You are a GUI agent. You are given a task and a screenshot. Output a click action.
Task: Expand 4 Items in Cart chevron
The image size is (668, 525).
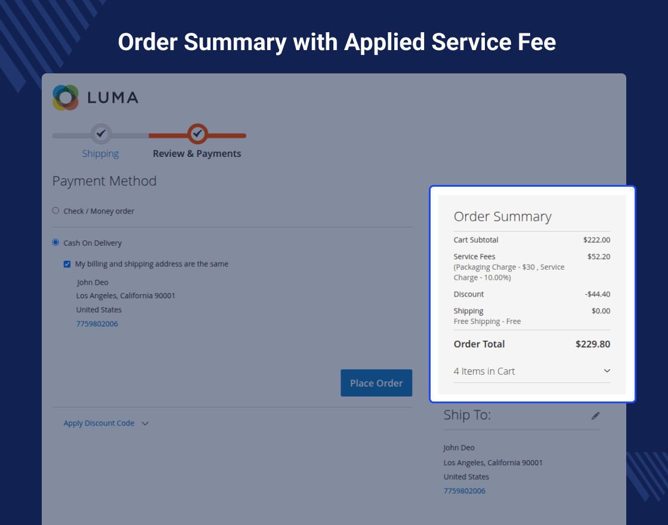point(607,371)
